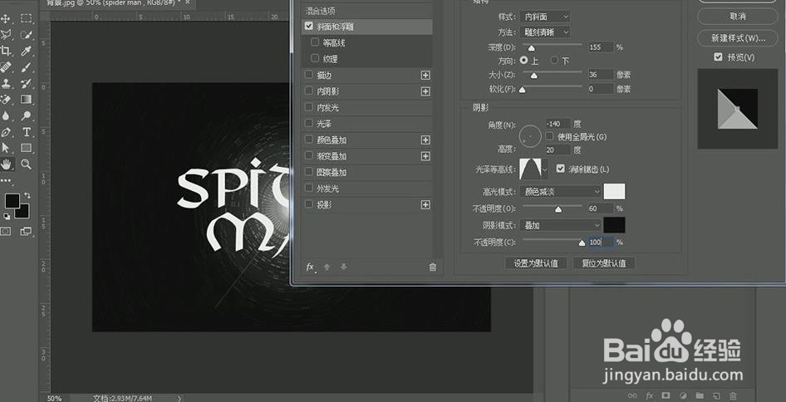This screenshot has height=402, width=786.
Task: Select the Brush tool
Action: pyautogui.click(x=26, y=67)
